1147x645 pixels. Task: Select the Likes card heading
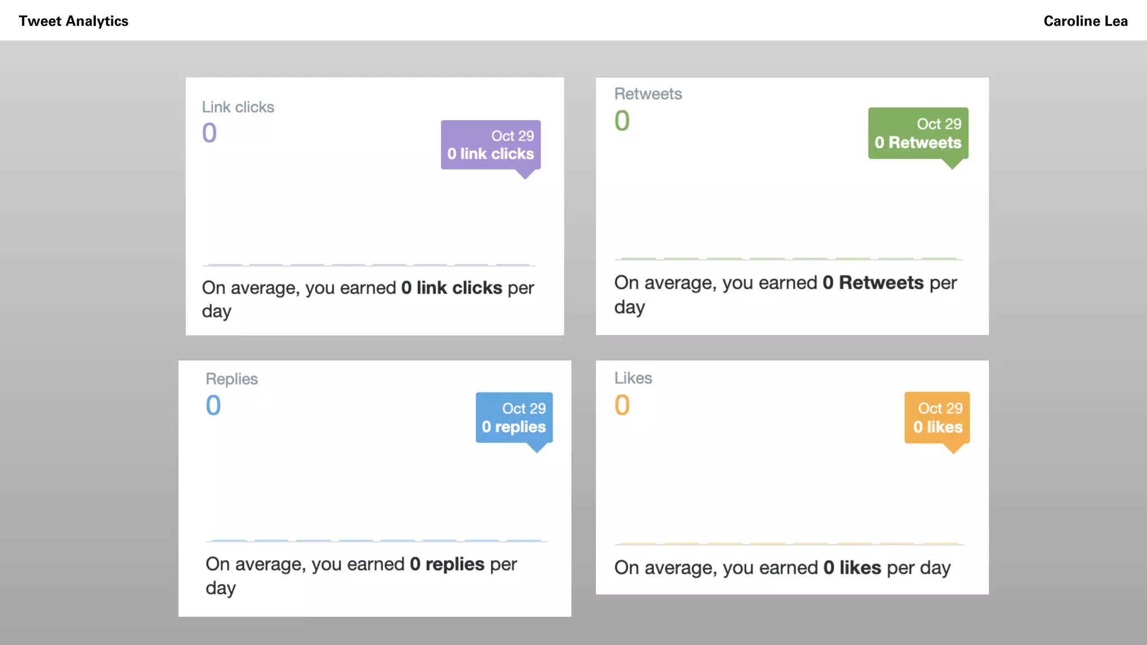click(x=633, y=378)
